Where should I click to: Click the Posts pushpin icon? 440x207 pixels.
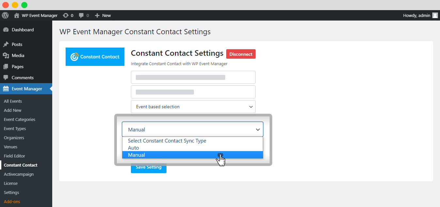pos(6,44)
